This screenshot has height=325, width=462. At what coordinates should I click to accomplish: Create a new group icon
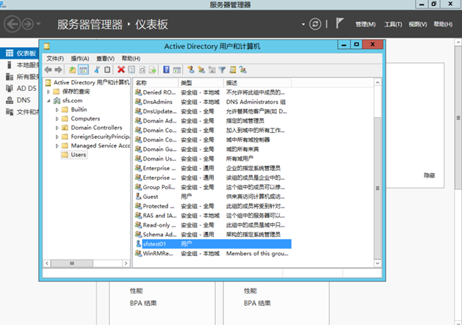pyautogui.click(x=201, y=70)
